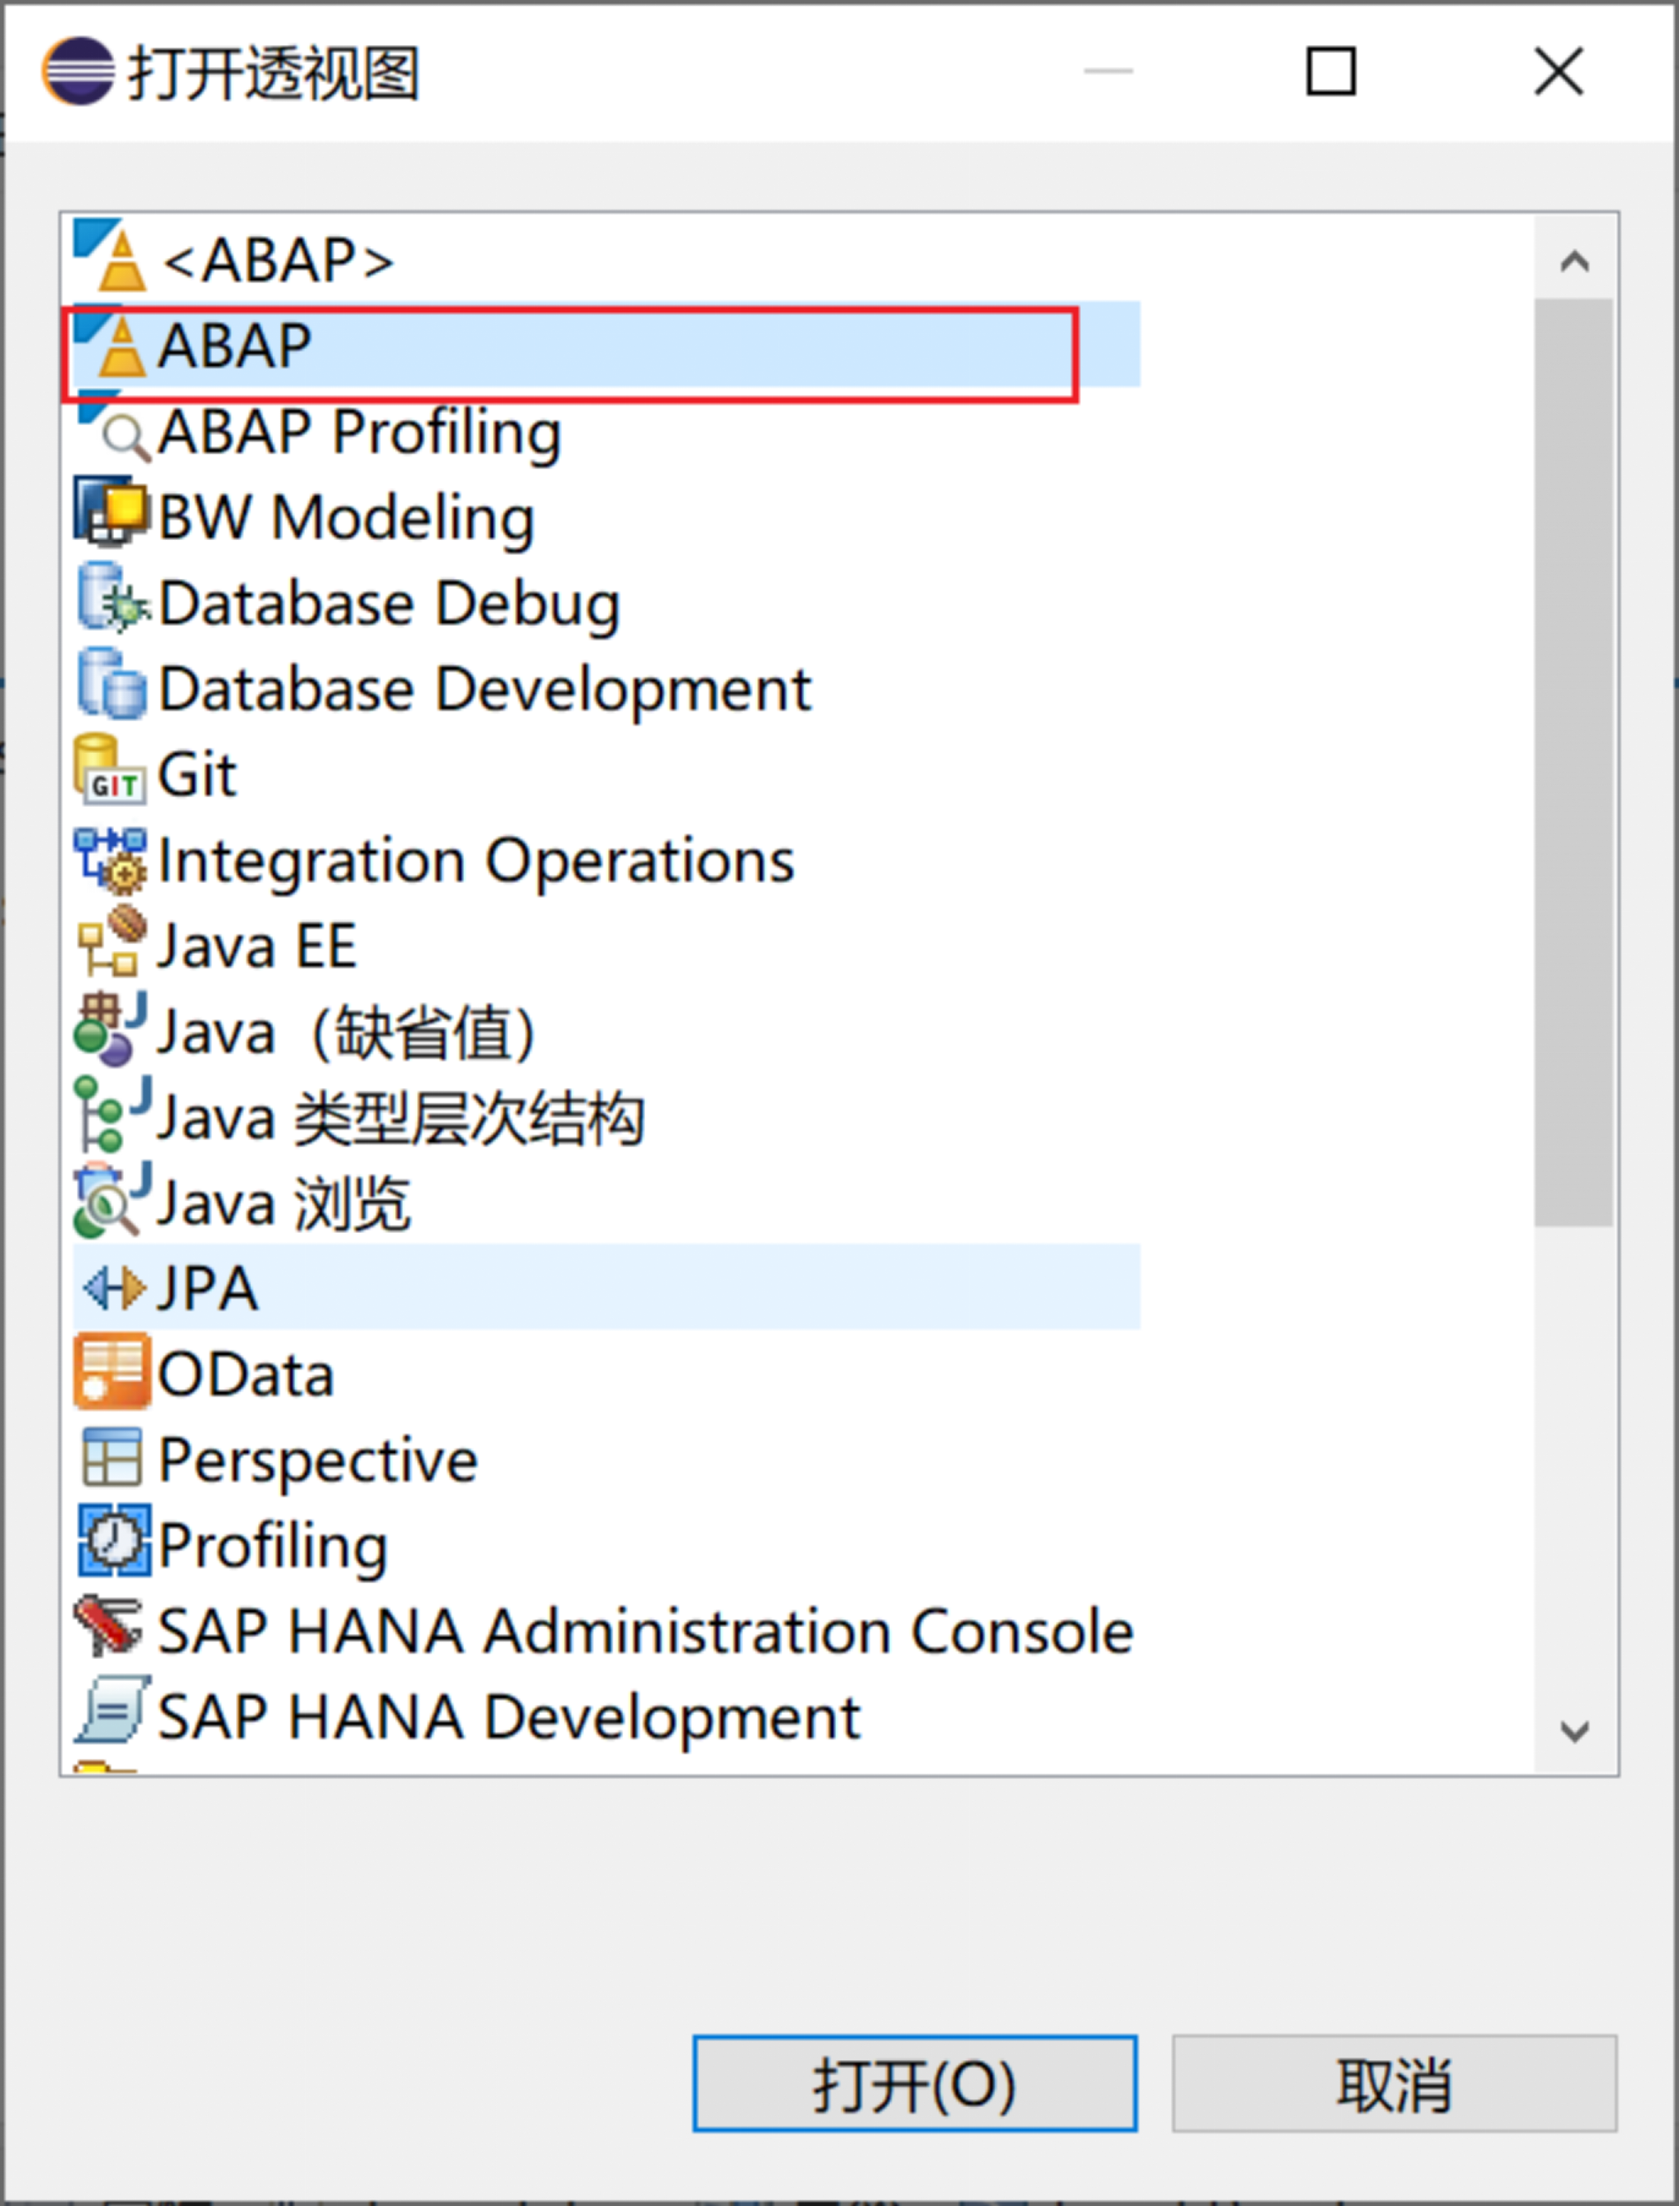
Task: Select the Perspective list entry
Action: coord(318,1461)
